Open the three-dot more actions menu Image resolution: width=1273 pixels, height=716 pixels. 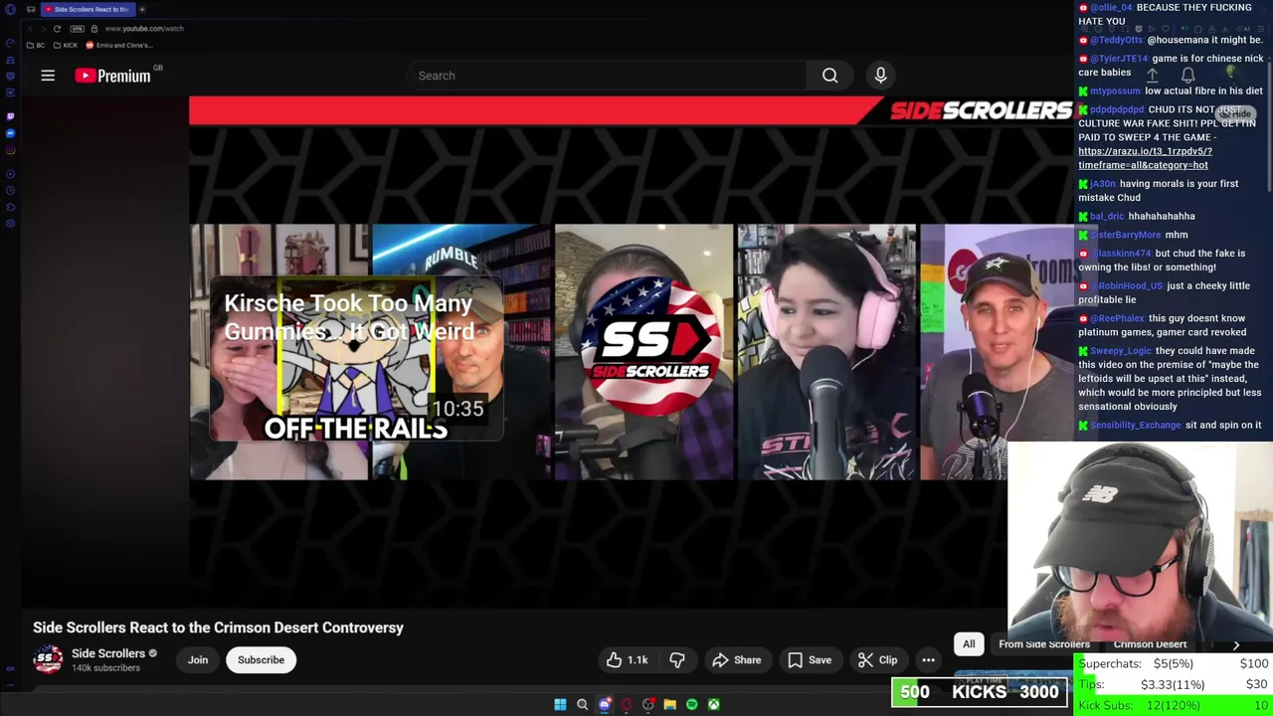pos(928,660)
